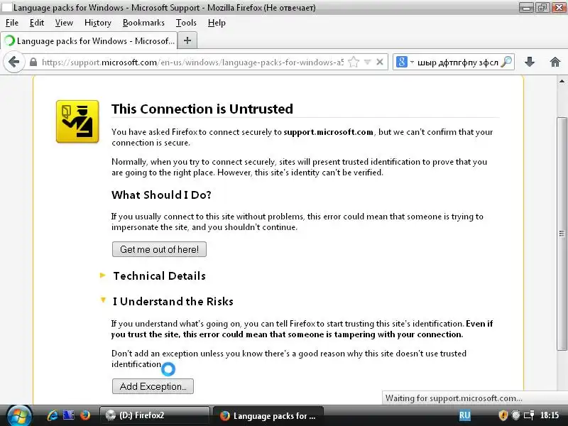Open the View menu

coord(64,23)
